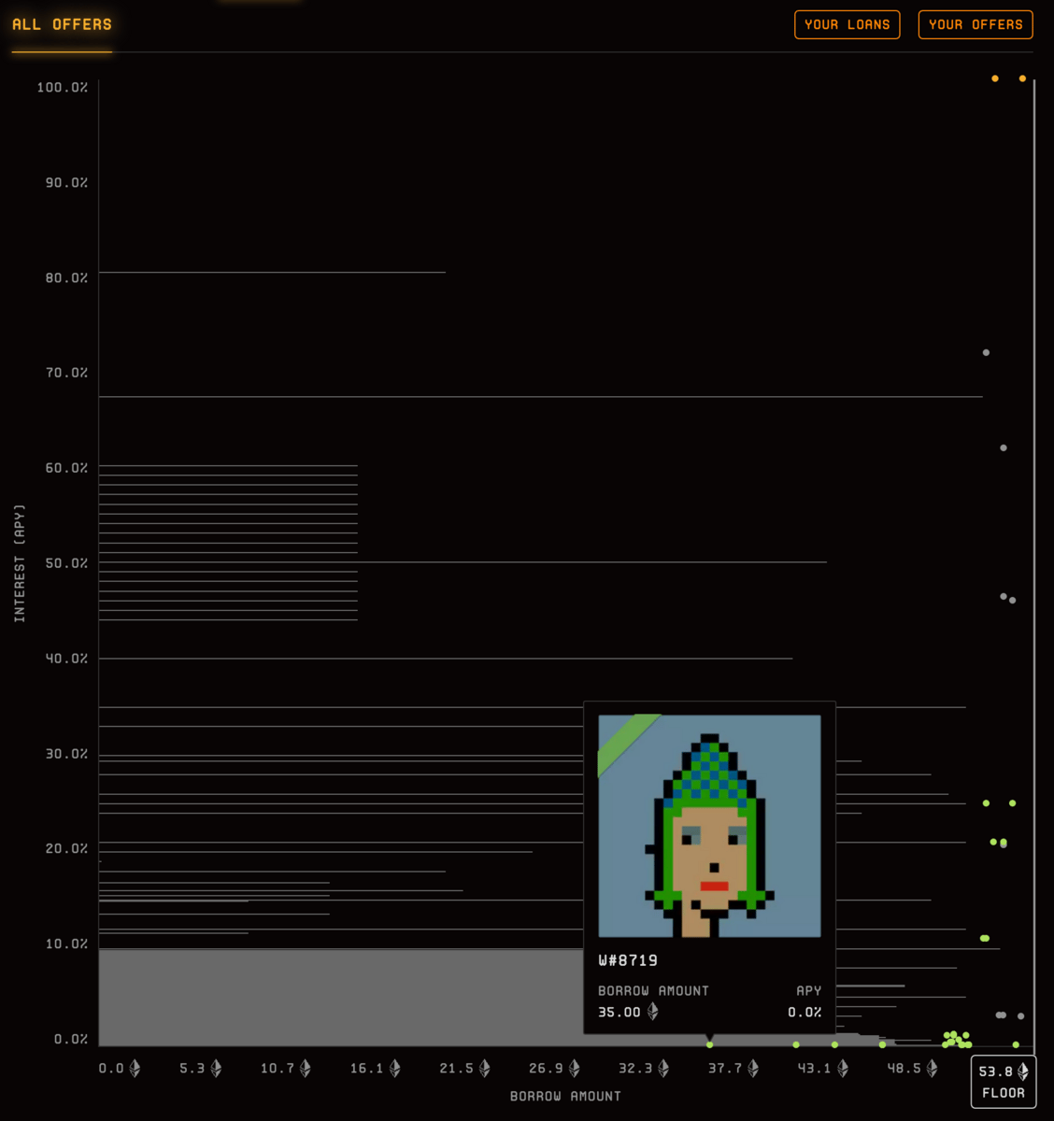Select the short offer line at 80% APY
1054x1121 pixels.
272,272
